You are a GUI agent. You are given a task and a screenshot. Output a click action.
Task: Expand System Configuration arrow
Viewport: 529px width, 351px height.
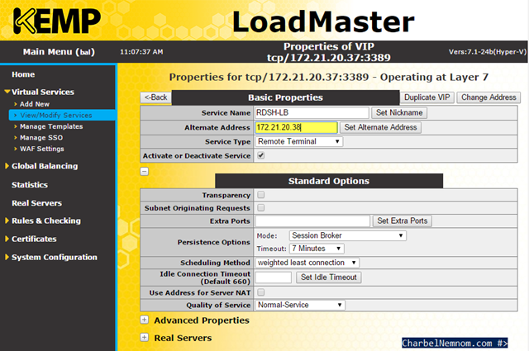pos(7,257)
